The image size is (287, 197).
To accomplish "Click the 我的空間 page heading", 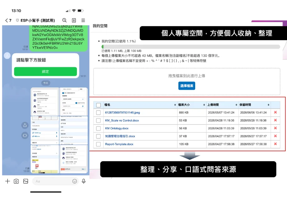I will coord(100,26).
